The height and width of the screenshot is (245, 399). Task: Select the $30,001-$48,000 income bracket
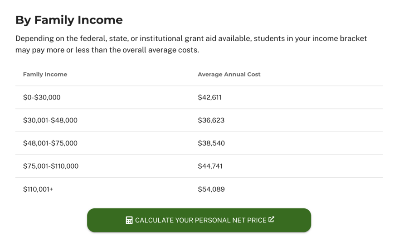(50, 120)
